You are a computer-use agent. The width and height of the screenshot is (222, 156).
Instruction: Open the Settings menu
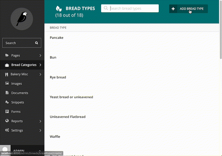(x=22, y=130)
